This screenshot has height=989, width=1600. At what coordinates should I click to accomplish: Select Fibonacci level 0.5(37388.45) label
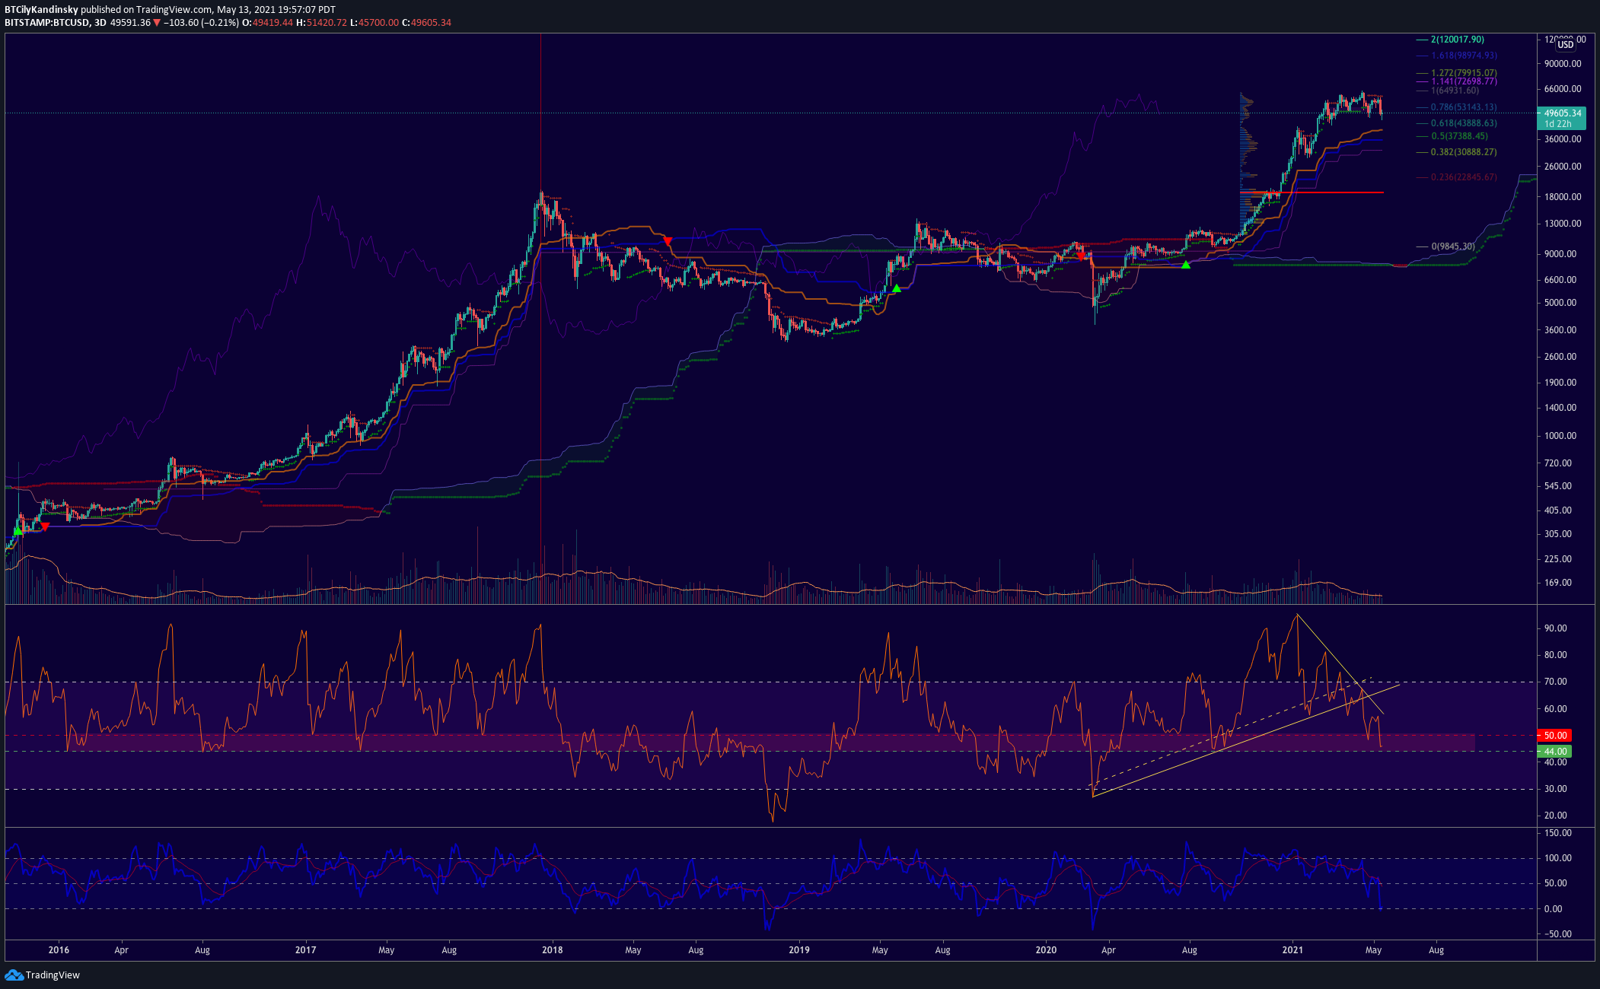coord(1459,136)
